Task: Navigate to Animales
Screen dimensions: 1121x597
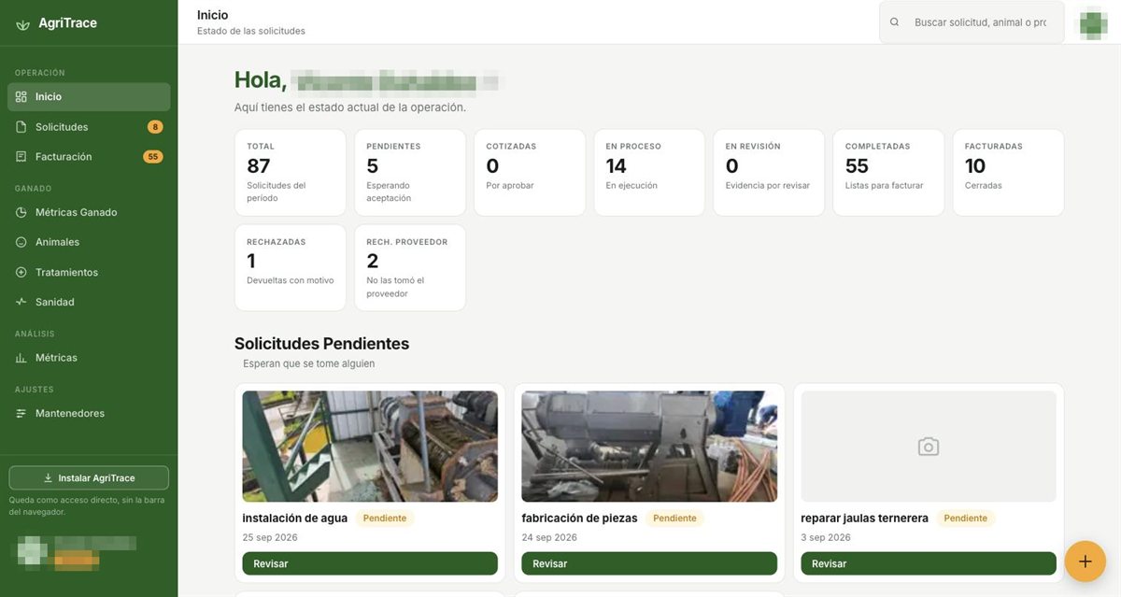Action: click(89, 242)
